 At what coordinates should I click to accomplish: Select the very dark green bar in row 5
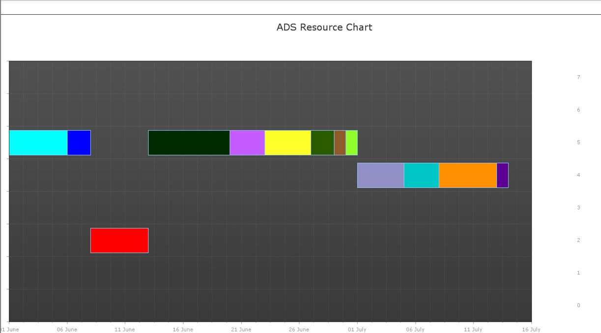[x=189, y=143]
